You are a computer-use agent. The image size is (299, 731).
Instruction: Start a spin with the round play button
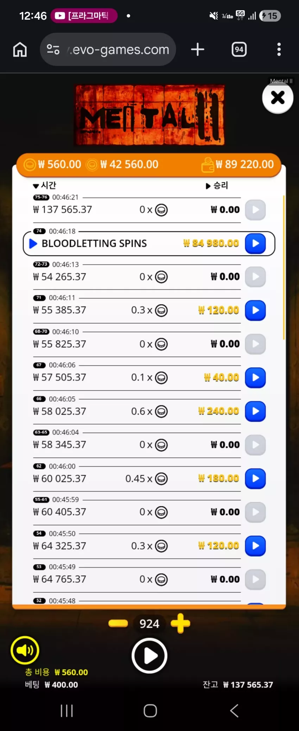[x=149, y=656]
